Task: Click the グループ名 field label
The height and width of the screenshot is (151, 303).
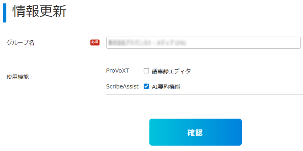Action: [x=20, y=43]
